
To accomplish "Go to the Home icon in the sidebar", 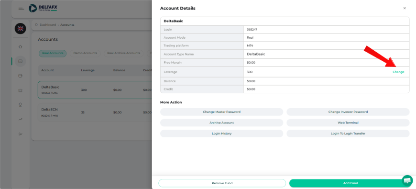I will (21, 47).
